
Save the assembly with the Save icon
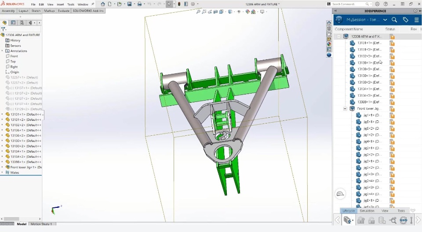pyautogui.click(x=129, y=4)
